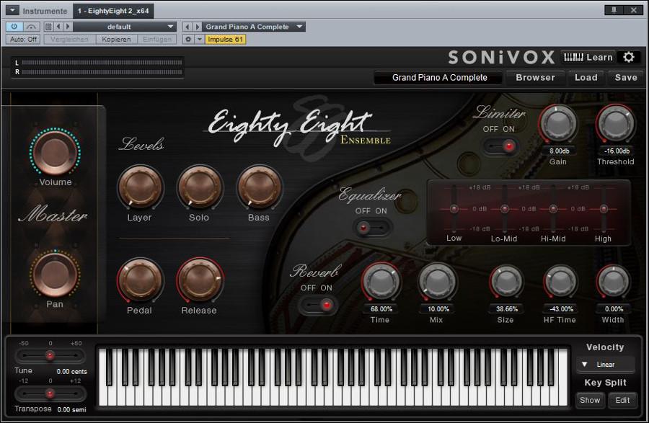Click the Load button
The height and width of the screenshot is (423, 649).
[586, 77]
